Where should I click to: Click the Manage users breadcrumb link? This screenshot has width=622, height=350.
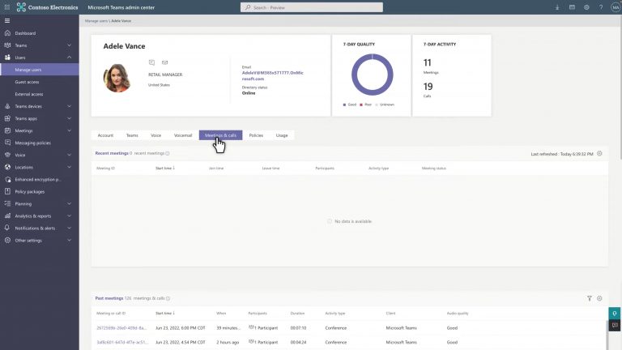96,20
